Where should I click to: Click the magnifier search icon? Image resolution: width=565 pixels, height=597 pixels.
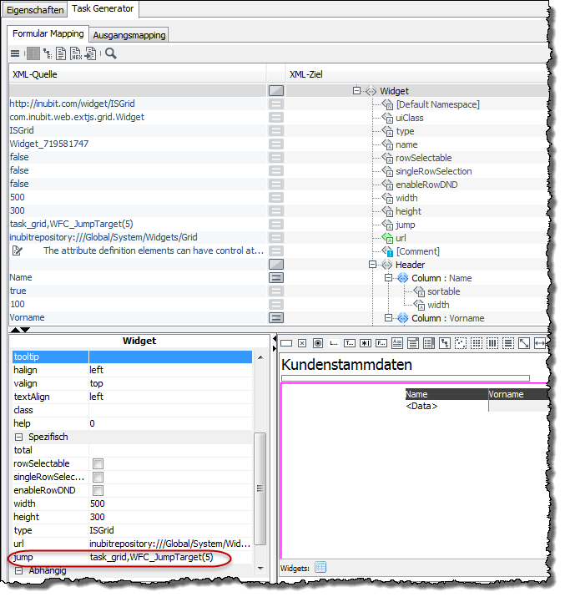coord(111,53)
